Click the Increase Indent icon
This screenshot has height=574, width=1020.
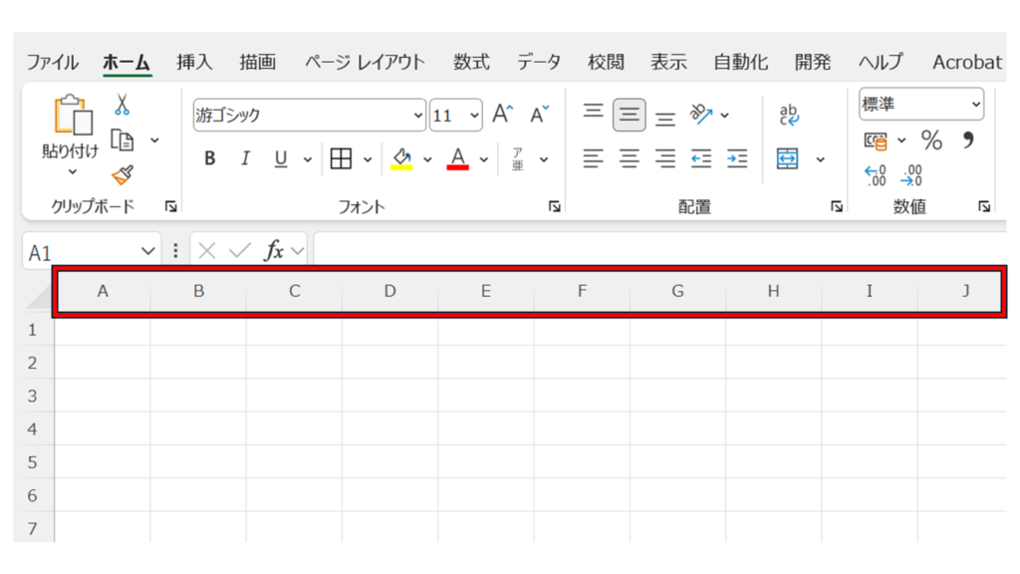(x=737, y=158)
